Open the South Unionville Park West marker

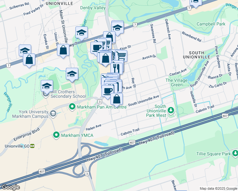point(171,110)
